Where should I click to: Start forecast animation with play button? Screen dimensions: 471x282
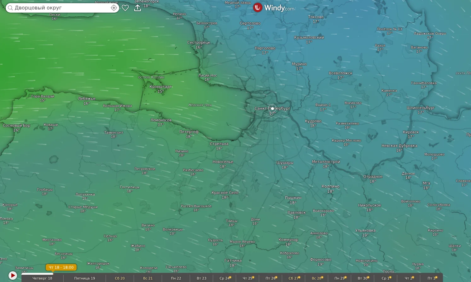click(x=13, y=275)
